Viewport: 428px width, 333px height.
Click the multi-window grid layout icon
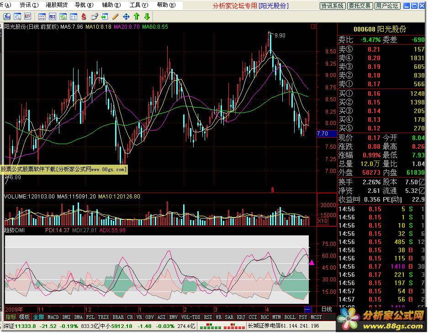[74, 17]
